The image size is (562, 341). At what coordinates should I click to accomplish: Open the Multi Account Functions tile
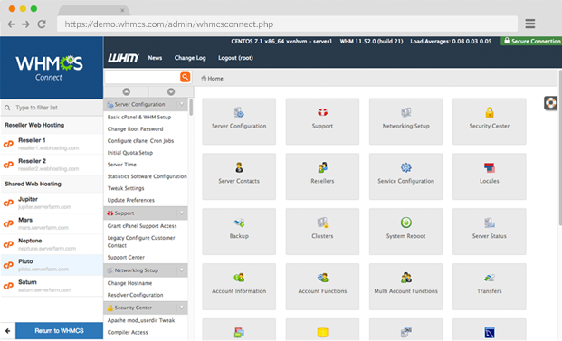(x=406, y=287)
